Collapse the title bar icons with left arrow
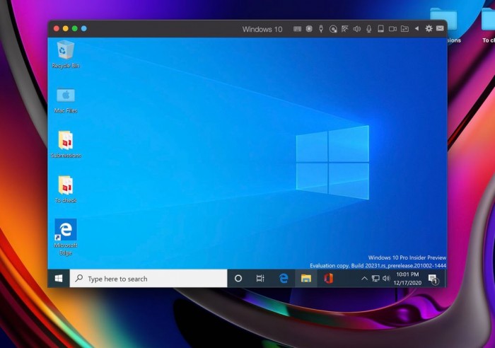495x348 pixels. [x=417, y=29]
